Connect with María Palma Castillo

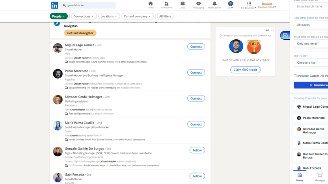[196, 124]
